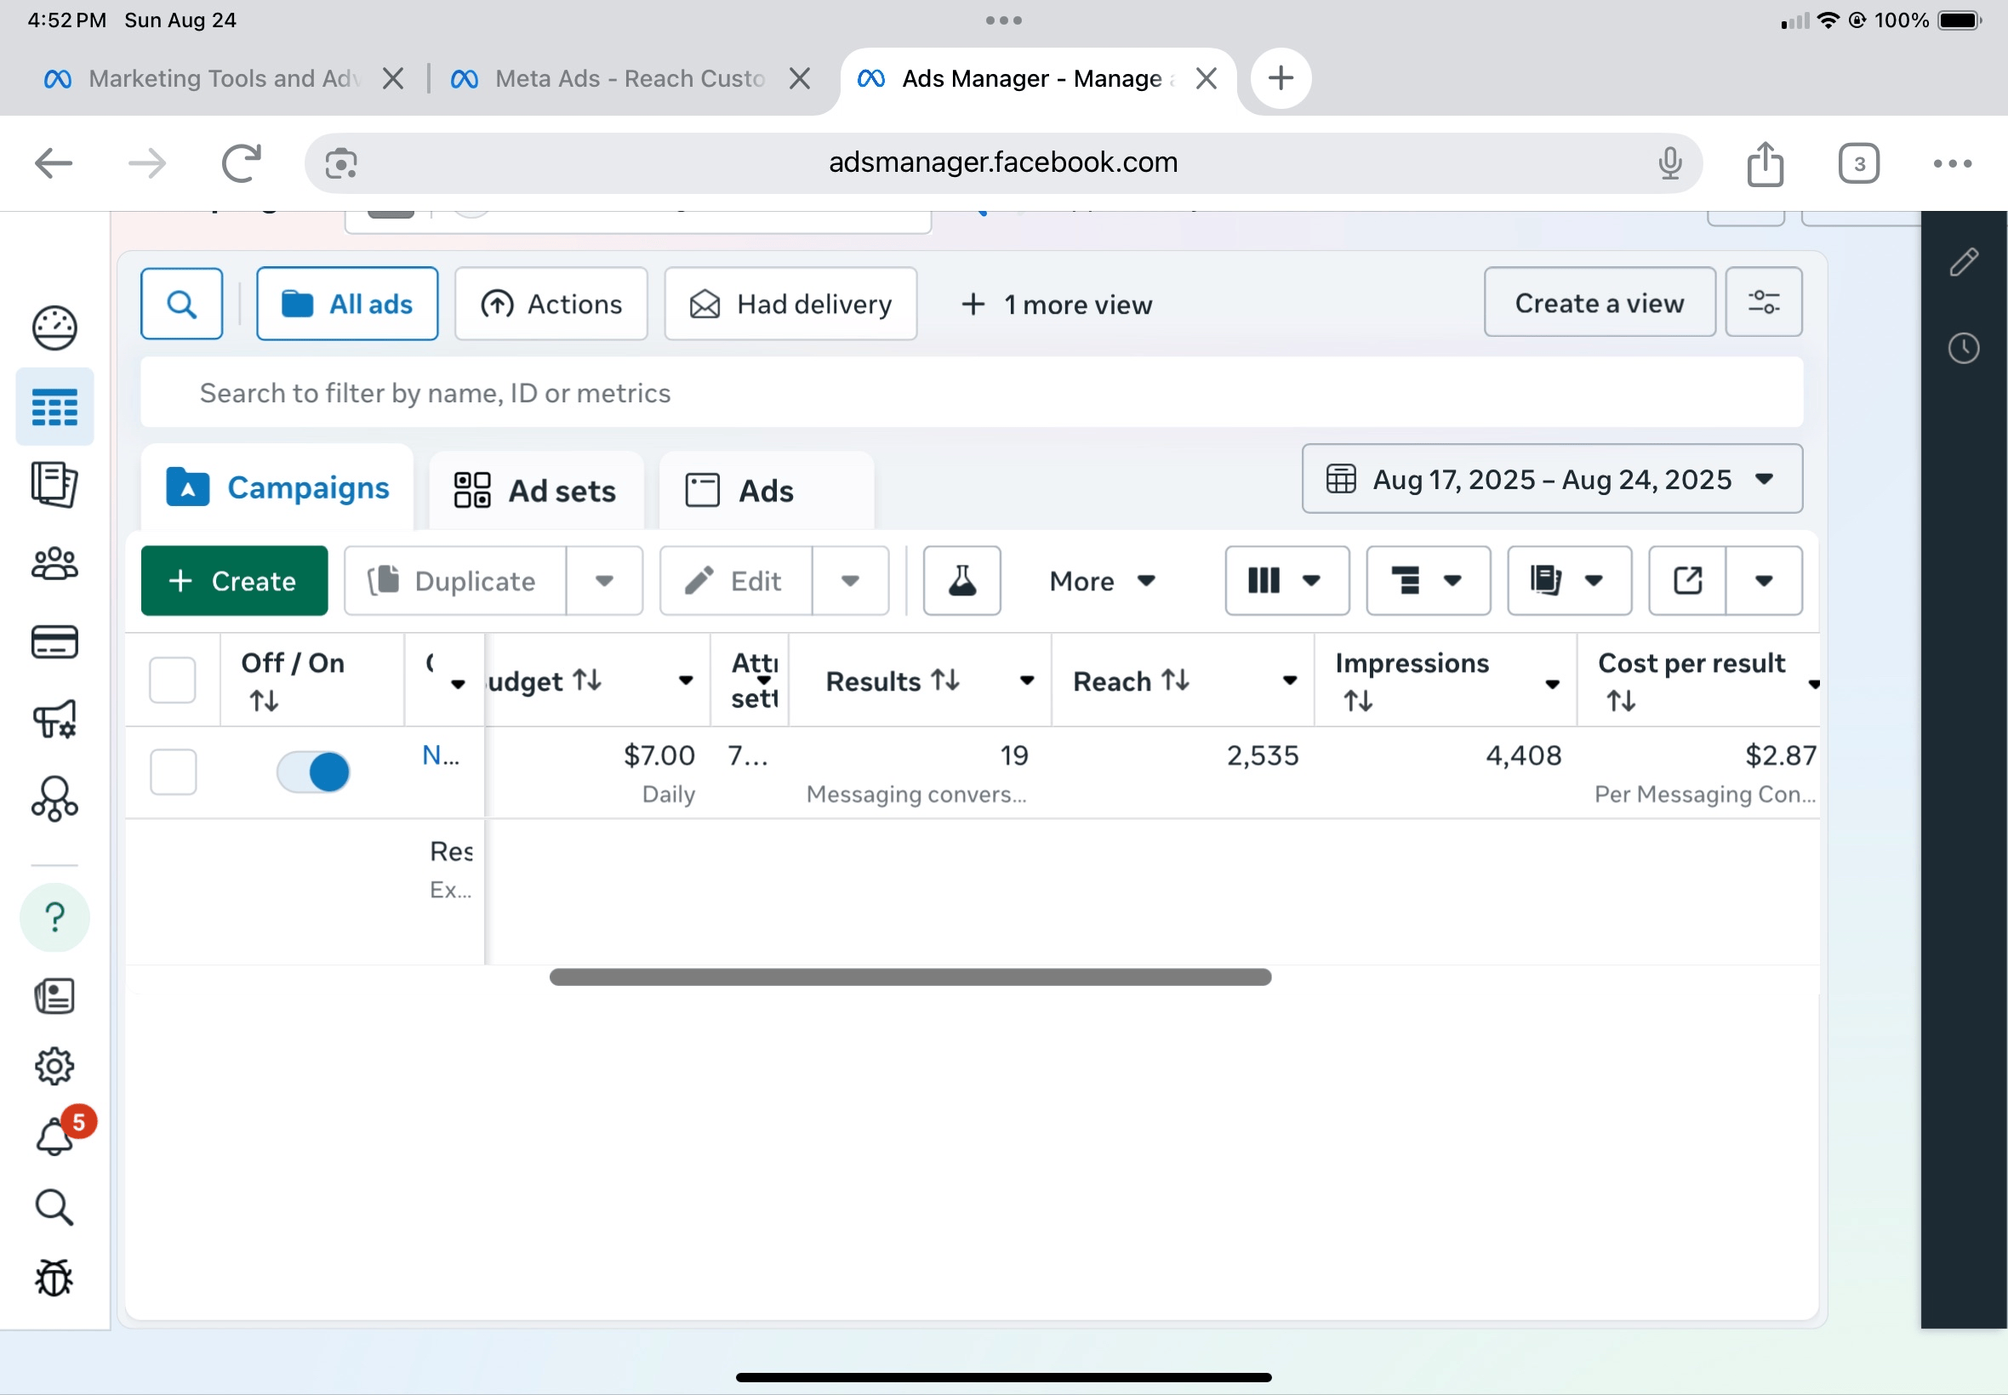
Task: Check the select-all checkbox in table header
Action: [172, 680]
